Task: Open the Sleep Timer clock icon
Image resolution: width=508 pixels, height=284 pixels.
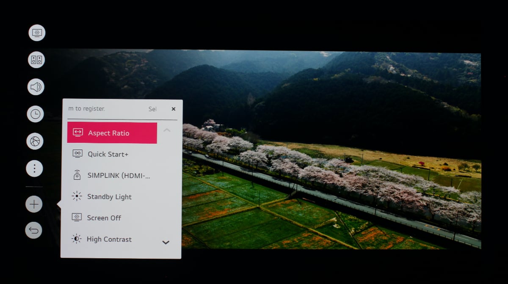Action: [x=35, y=114]
